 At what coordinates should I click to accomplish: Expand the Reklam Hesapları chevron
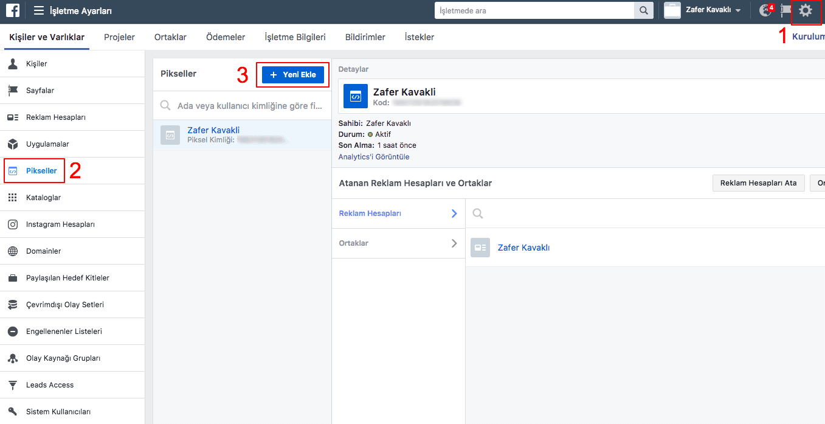point(454,214)
